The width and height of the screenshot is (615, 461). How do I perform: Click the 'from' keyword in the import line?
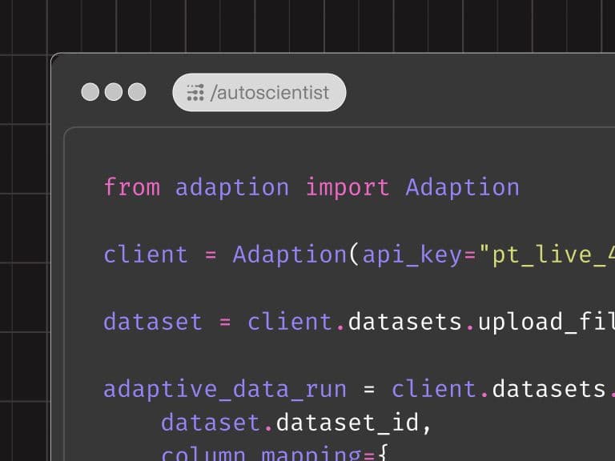(x=132, y=187)
